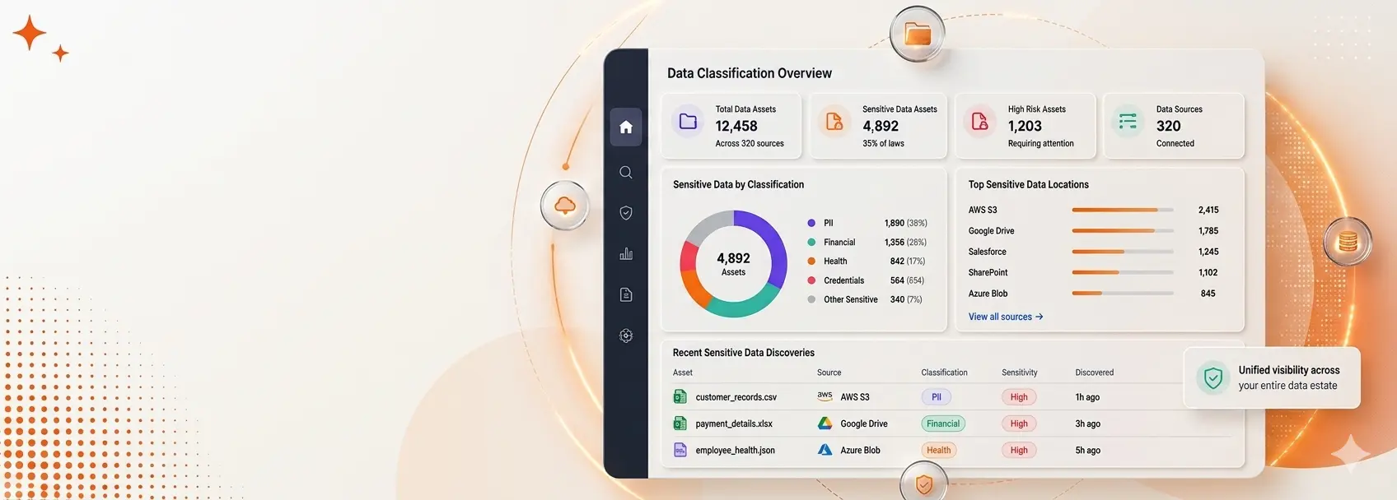Click the High badge in the customer_records.csv row
The image size is (1397, 500).
tap(1019, 397)
